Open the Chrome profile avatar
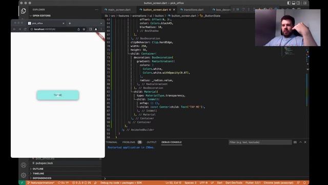 96,29
